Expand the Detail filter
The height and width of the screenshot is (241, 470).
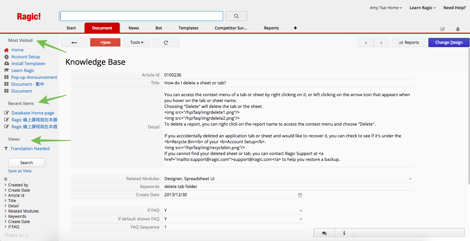6,206
